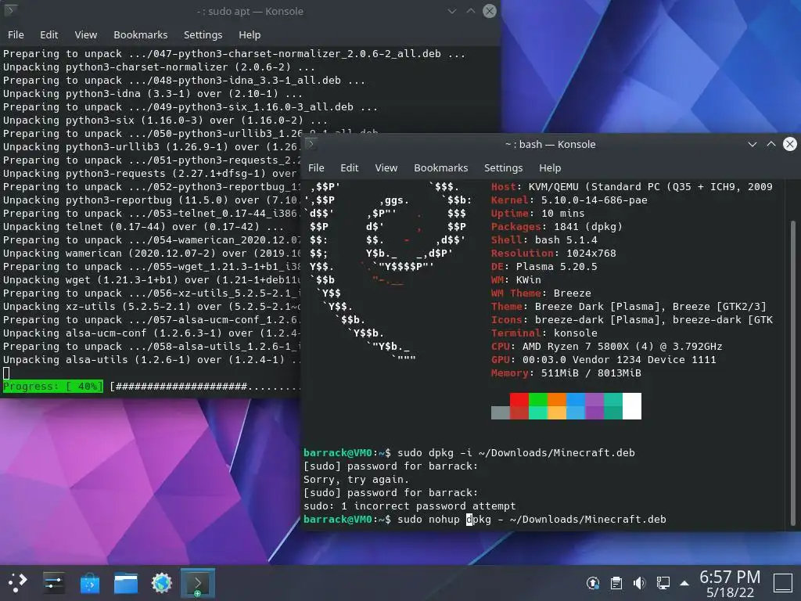Open Edit menu in sudo apt Konsole
Screen dimensions: 801x601
49,34
